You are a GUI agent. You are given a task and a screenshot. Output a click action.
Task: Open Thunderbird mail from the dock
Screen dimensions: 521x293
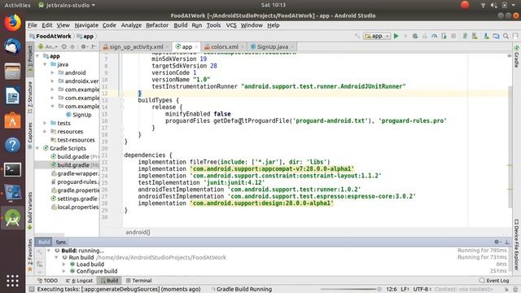pyautogui.click(x=13, y=46)
